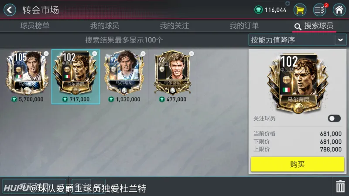Open the 我的关注 tab
Image resolution: width=349 pixels, height=196 pixels.
coord(174,26)
